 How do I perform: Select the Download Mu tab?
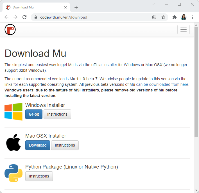tap(36, 7)
